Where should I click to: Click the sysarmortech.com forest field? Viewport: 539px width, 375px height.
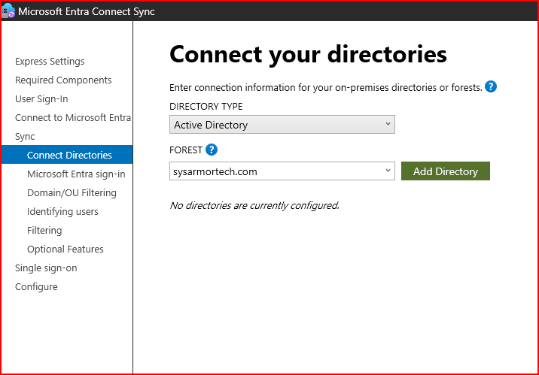[282, 171]
